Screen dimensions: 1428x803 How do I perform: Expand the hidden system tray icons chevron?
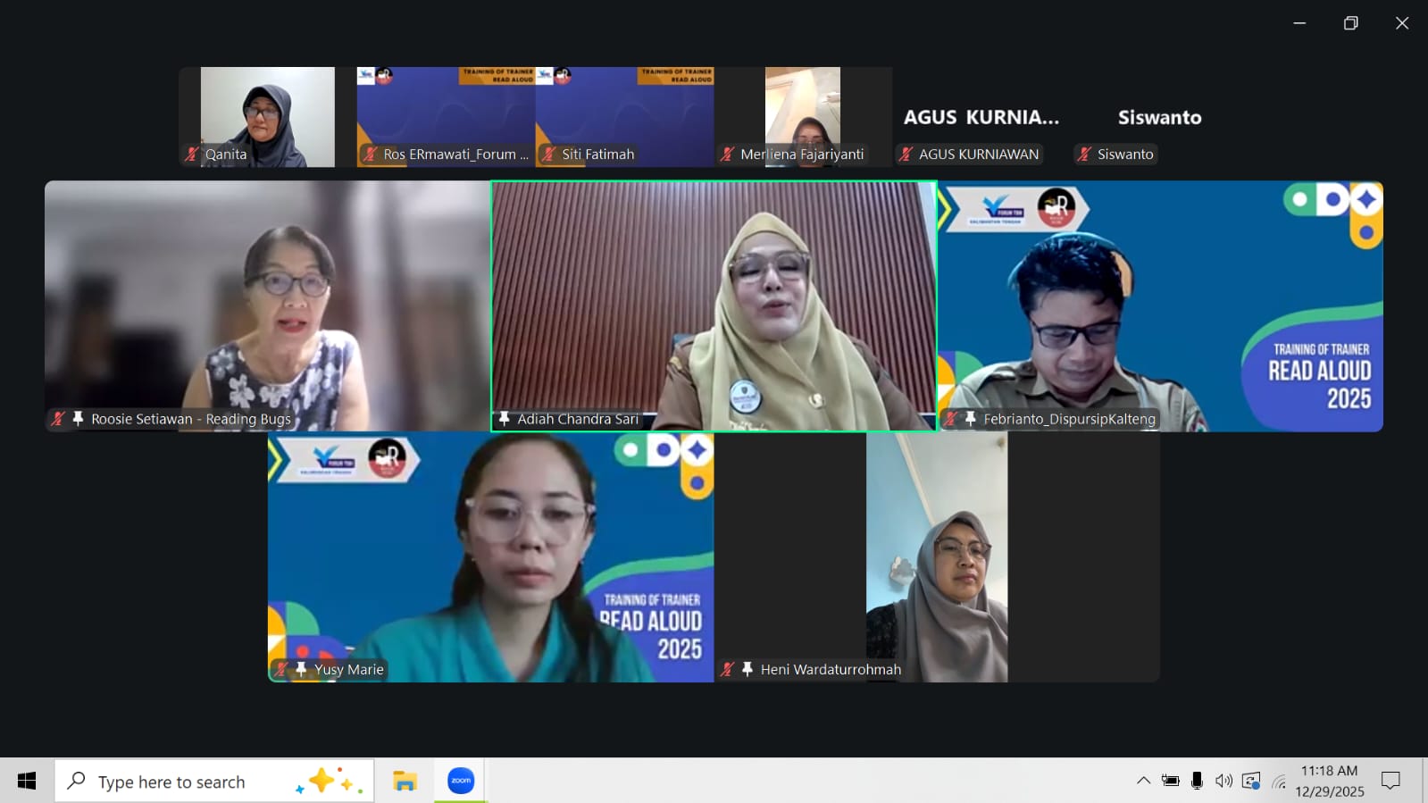coord(1143,781)
